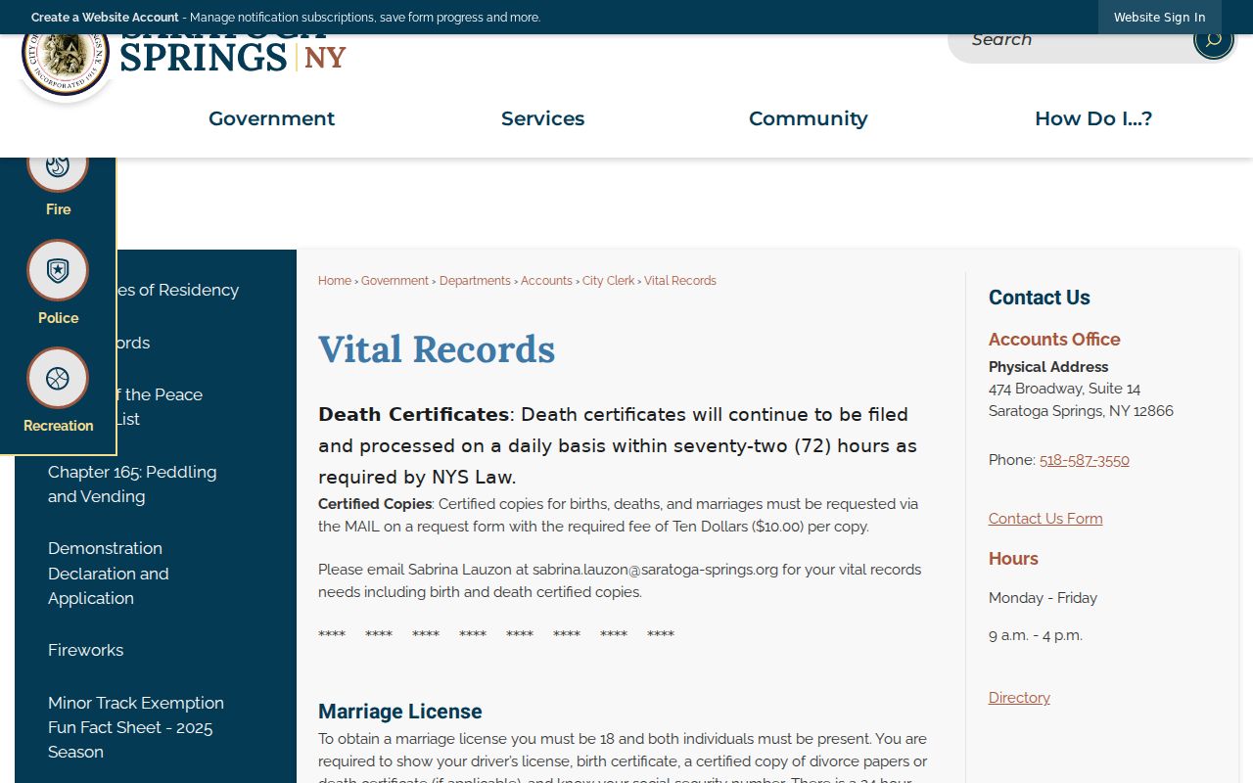Open Accounts breadcrumb link
The image size is (1253, 783).
[546, 281]
